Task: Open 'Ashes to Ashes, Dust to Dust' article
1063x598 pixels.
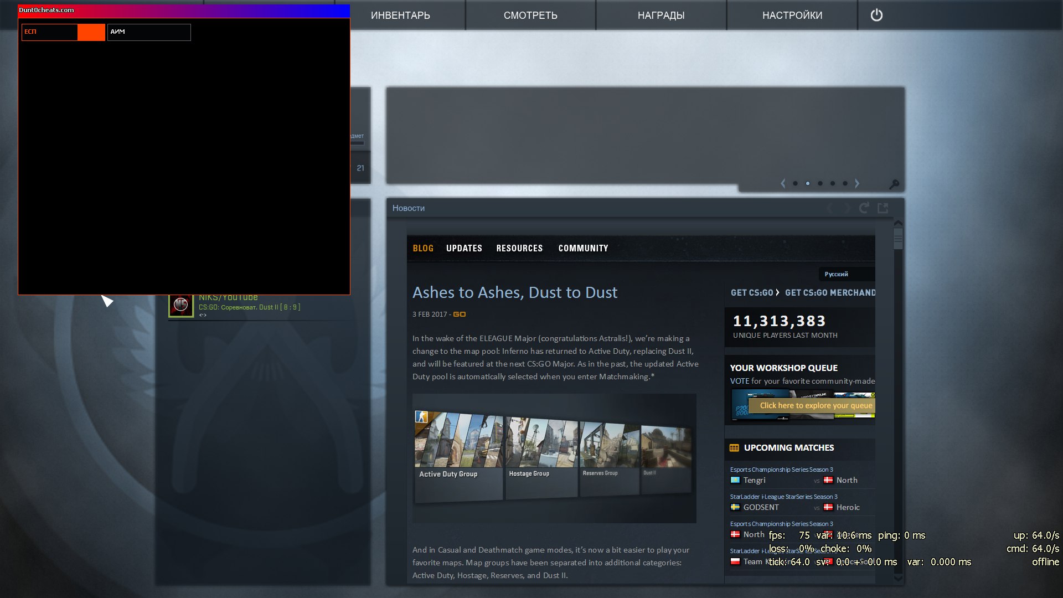Action: click(x=514, y=292)
